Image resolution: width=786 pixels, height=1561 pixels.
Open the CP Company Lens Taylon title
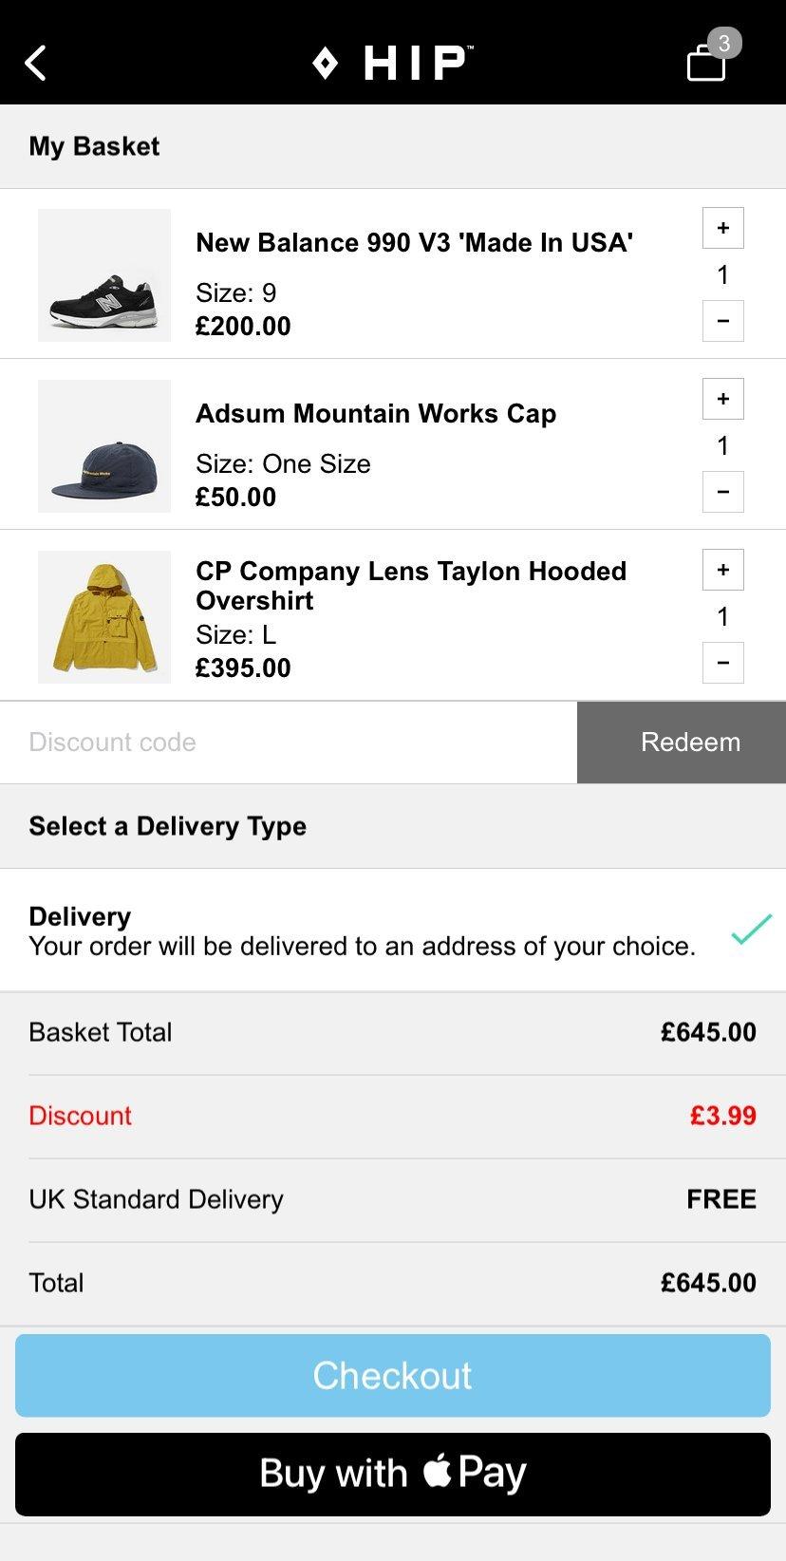[x=411, y=585]
